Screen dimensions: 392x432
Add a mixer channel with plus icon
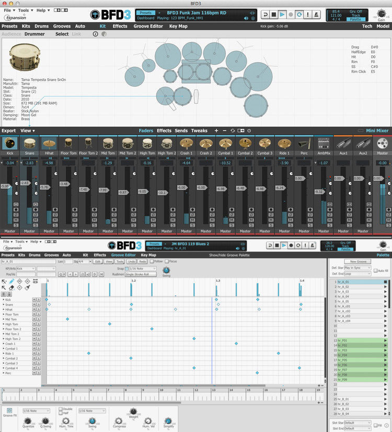click(x=216, y=130)
